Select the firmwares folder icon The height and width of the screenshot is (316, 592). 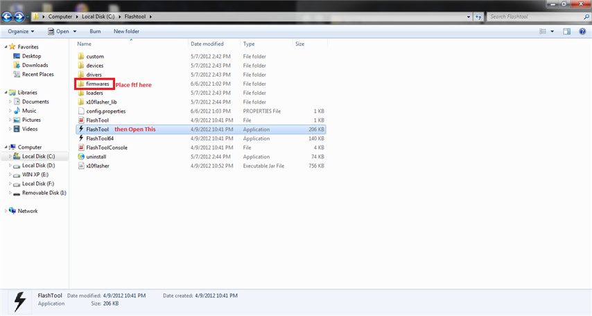[x=81, y=84]
